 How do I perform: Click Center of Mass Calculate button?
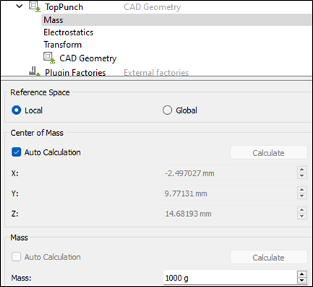pos(269,153)
